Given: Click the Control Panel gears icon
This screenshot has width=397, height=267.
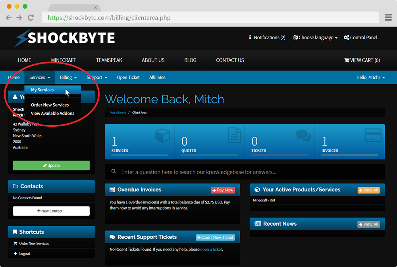Looking at the screenshot, I should point(346,37).
